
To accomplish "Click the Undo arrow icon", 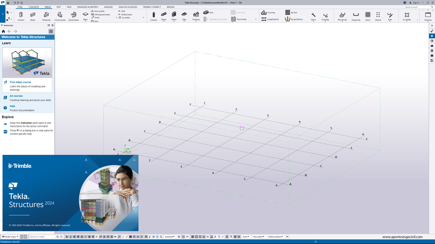I will [15, 3].
